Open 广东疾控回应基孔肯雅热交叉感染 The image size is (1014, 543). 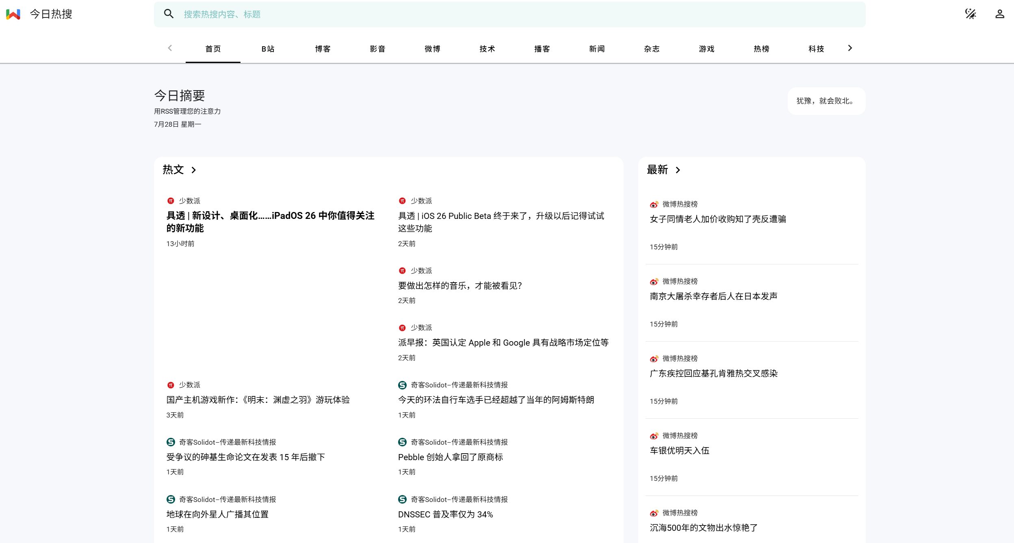713,374
